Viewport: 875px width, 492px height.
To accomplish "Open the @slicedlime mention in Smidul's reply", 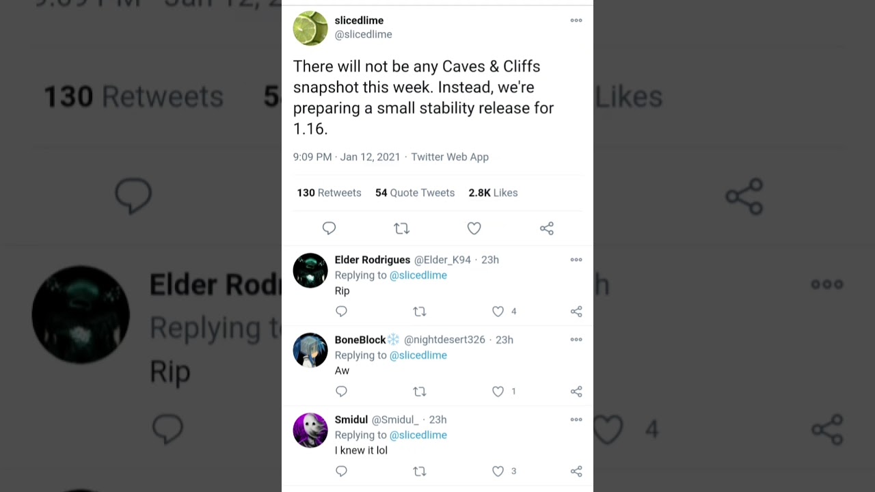I will (418, 435).
